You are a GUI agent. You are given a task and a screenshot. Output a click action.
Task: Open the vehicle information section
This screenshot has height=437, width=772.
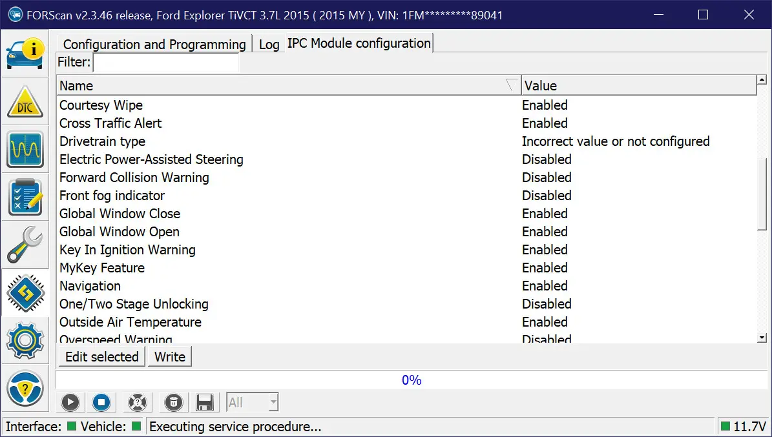(x=25, y=54)
